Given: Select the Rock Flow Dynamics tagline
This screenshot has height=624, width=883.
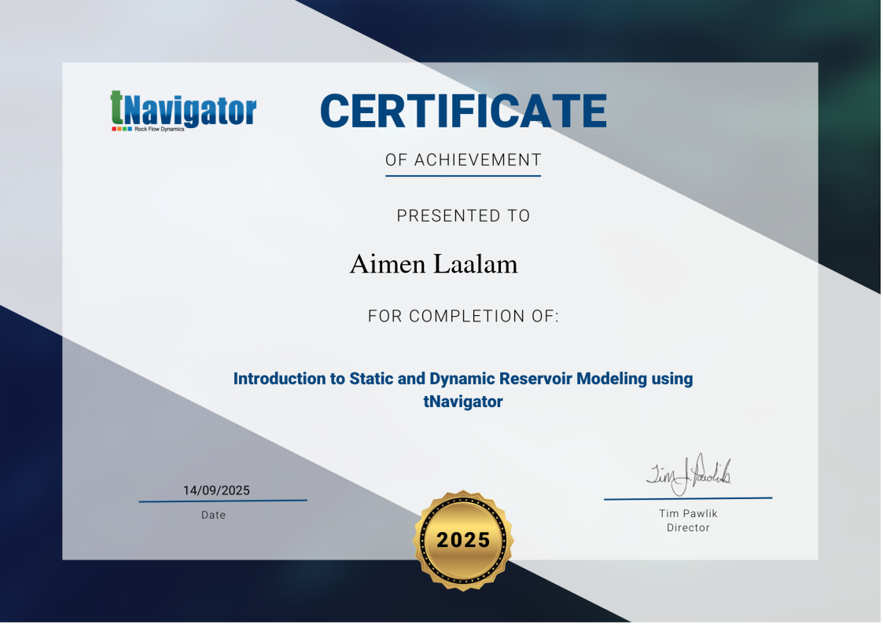Looking at the screenshot, I should point(160,129).
